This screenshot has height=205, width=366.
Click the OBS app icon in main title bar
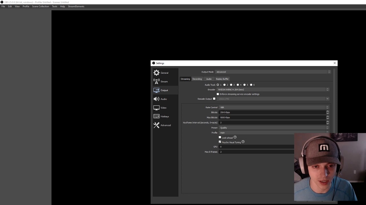[x=2, y=2]
